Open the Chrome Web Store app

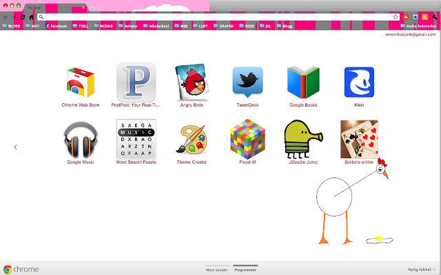81,82
